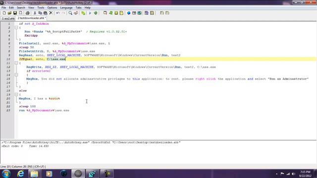The width and height of the screenshot is (317, 178).
Task: Click the blue cube toolbar icon
Action: tap(129, 13)
